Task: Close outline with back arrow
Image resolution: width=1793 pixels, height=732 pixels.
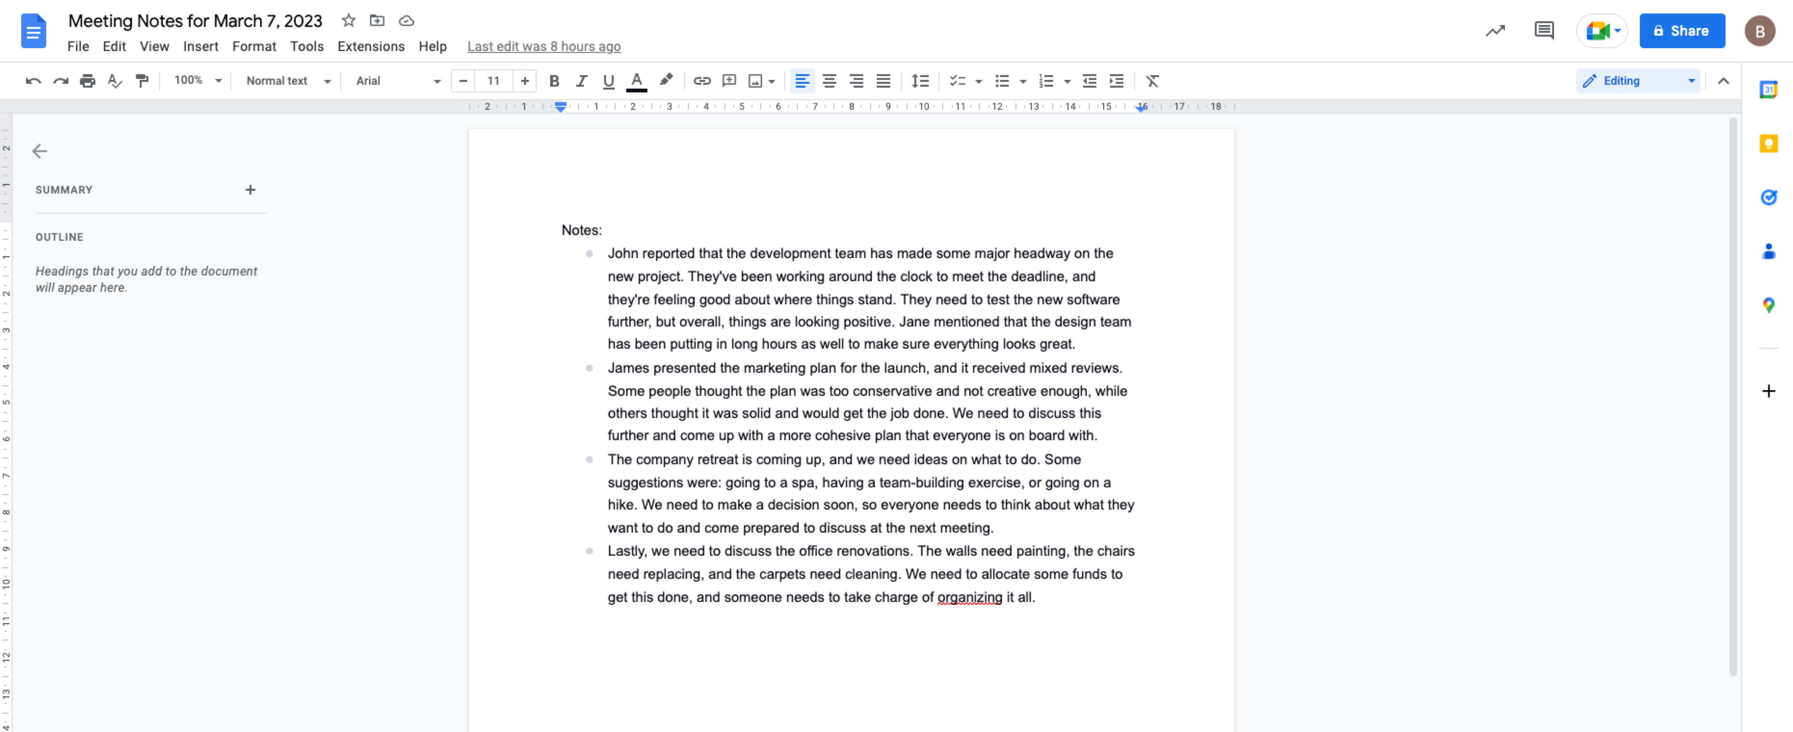Action: [40, 151]
